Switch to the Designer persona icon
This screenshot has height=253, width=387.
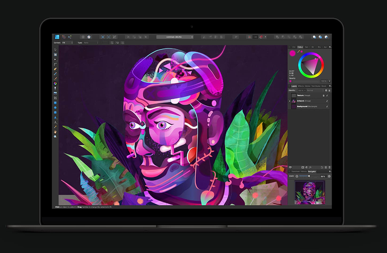point(56,37)
